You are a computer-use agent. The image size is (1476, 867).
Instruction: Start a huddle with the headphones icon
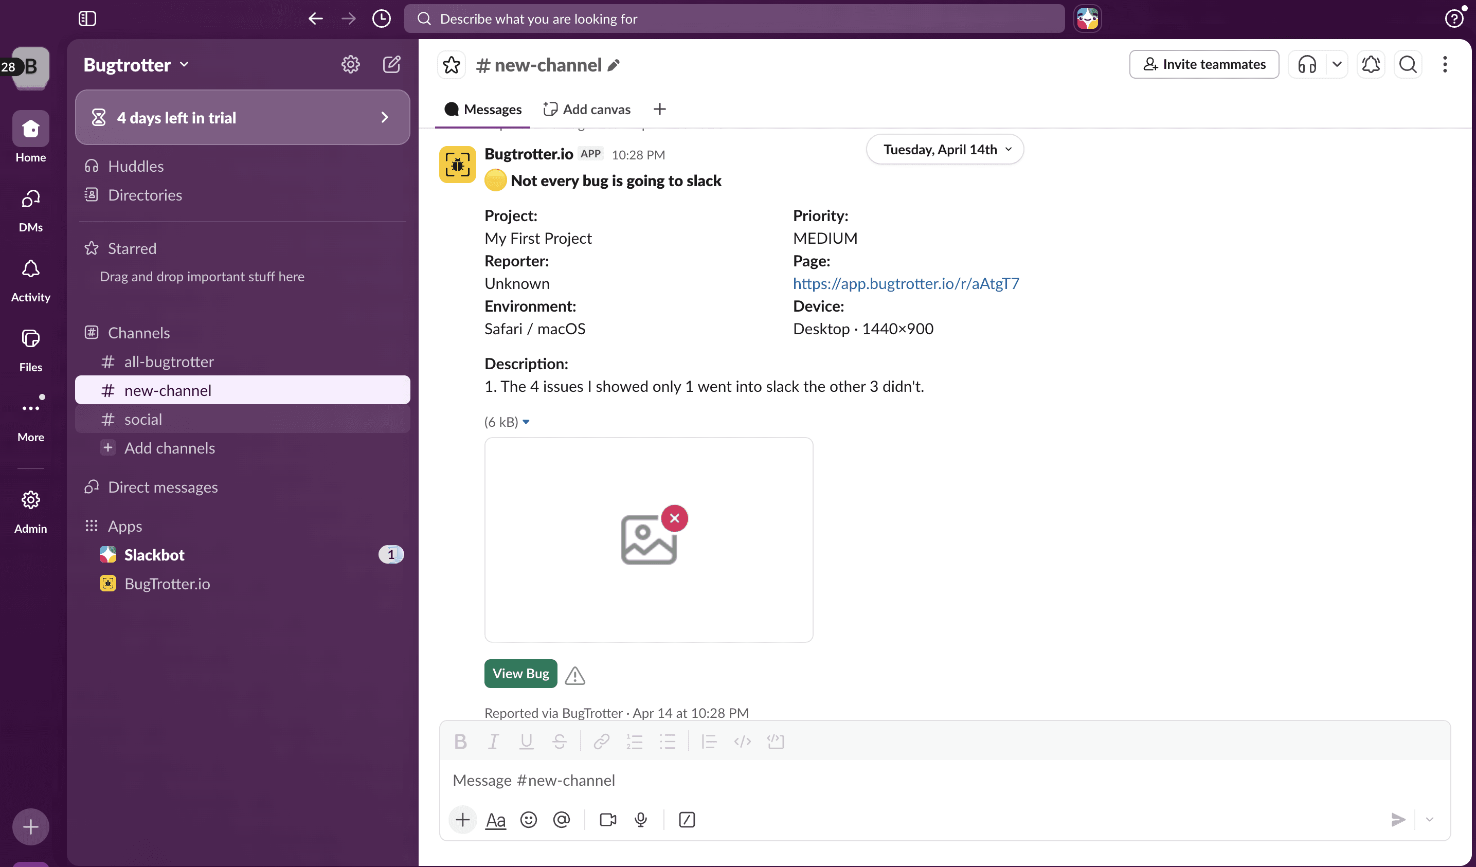(x=1307, y=64)
